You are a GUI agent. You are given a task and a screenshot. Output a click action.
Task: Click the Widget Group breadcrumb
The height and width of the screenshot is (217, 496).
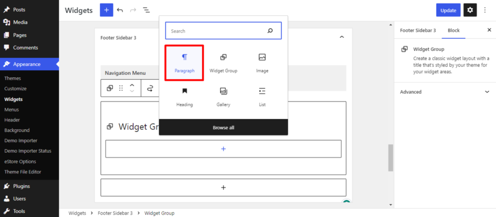[x=159, y=213]
